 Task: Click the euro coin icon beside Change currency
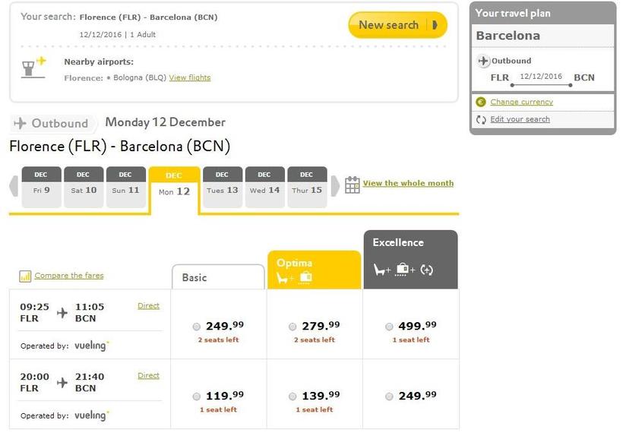[480, 103]
